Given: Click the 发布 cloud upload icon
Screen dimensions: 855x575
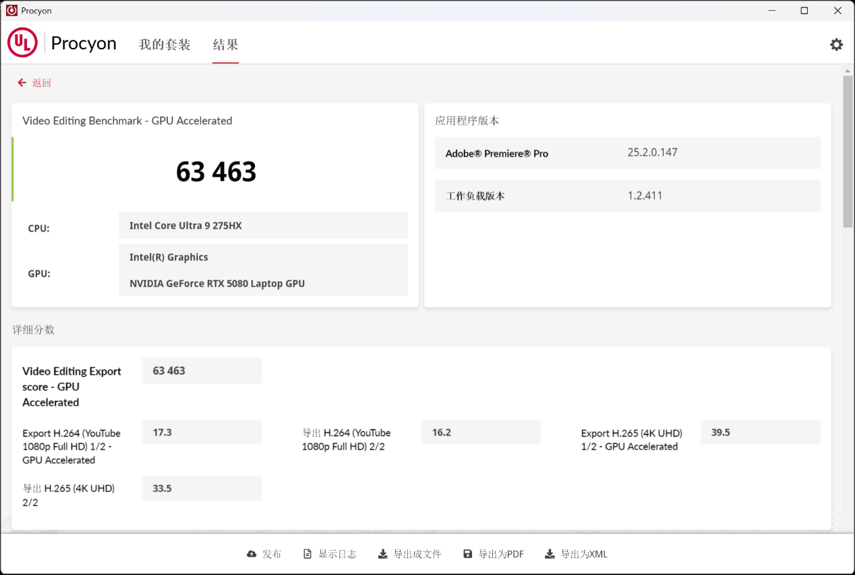Looking at the screenshot, I should click(251, 553).
